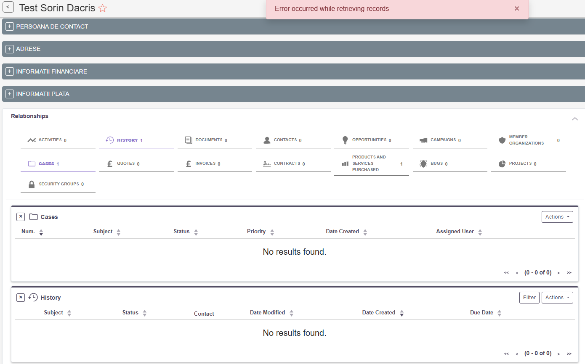Expand the PERSOANA DE CONTACT panel
The height and width of the screenshot is (364, 585).
[10, 26]
